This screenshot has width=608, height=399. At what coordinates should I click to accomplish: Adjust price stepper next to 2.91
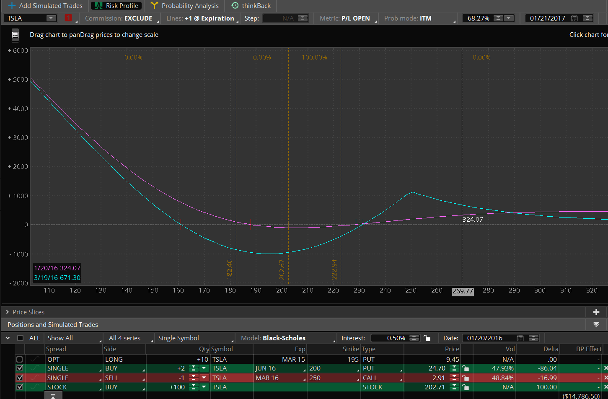tap(454, 378)
